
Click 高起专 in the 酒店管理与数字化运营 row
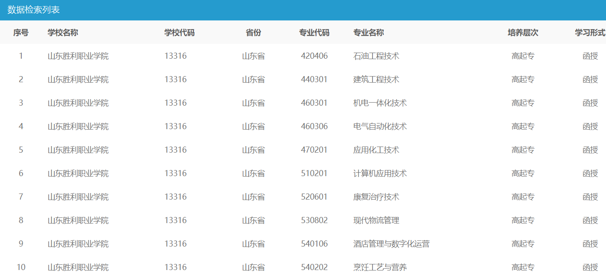point(523,244)
